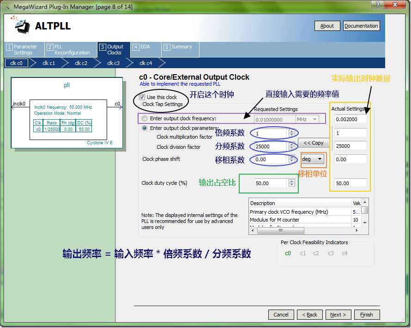
Task: Click the c1 feasibility indicator
Action: point(303,253)
